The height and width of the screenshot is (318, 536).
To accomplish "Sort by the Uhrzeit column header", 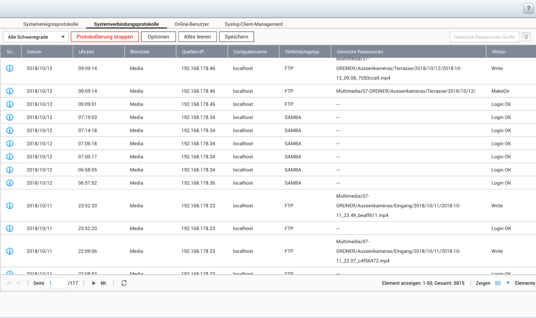I will tap(86, 52).
